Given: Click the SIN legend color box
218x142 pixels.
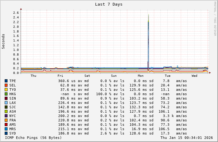Looking at the screenshot, I should [6, 98].
